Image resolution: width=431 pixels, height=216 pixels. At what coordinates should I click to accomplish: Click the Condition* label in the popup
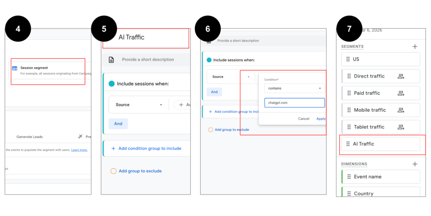pos(271,80)
